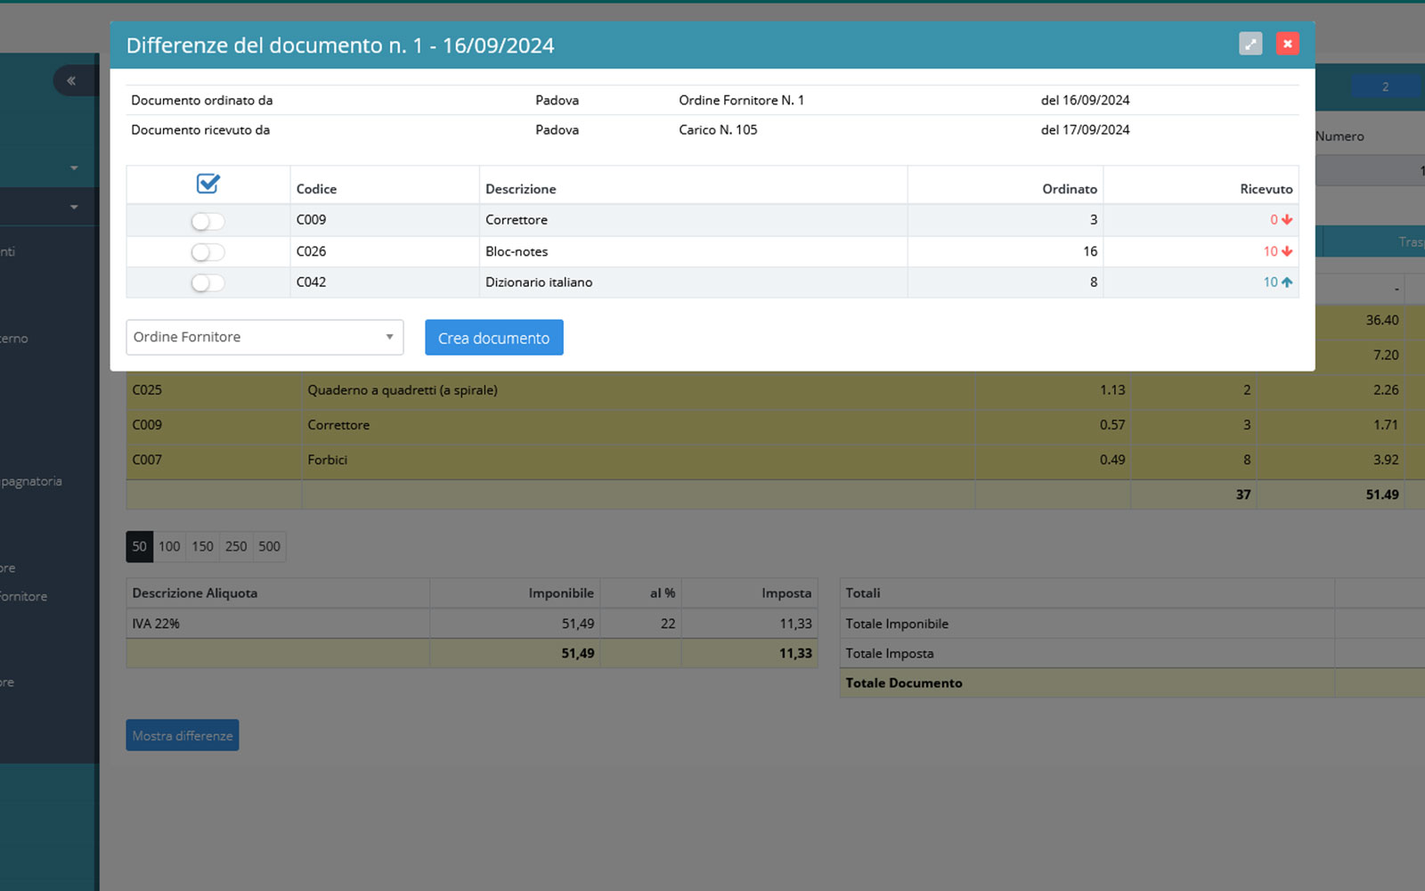Click the ordered quantity 16 cell
1425x891 pixels.
pyautogui.click(x=1006, y=251)
